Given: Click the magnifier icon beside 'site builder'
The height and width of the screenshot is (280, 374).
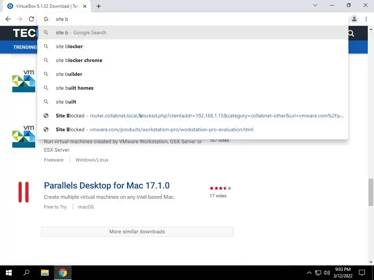Looking at the screenshot, I should click(x=46, y=74).
